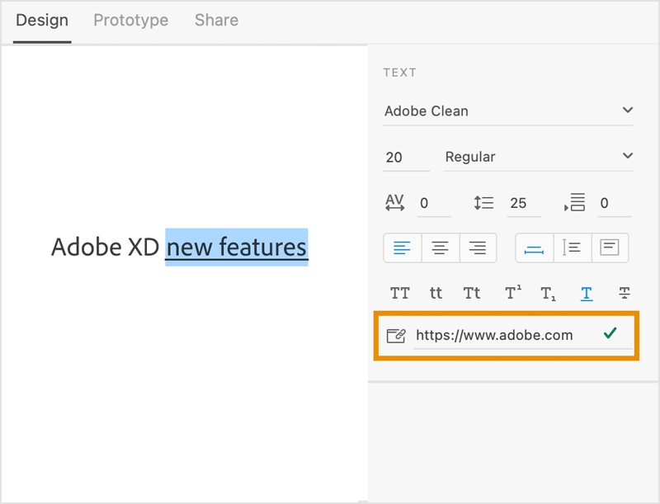Apply uppercase formatting with the TT icon
Image resolution: width=660 pixels, height=504 pixels.
[x=400, y=293]
